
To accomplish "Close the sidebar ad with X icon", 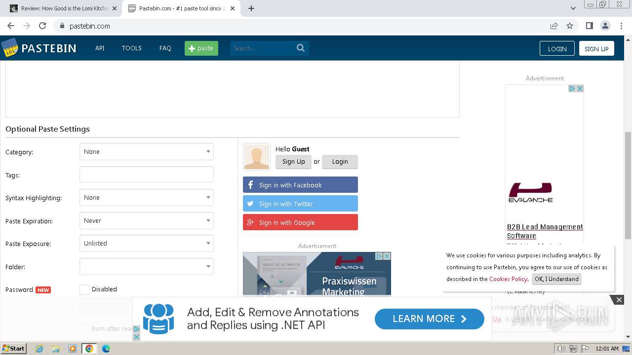I will pos(580,88).
